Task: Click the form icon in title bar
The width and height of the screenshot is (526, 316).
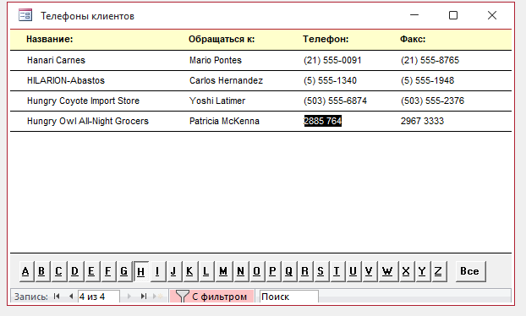Action: (x=25, y=15)
